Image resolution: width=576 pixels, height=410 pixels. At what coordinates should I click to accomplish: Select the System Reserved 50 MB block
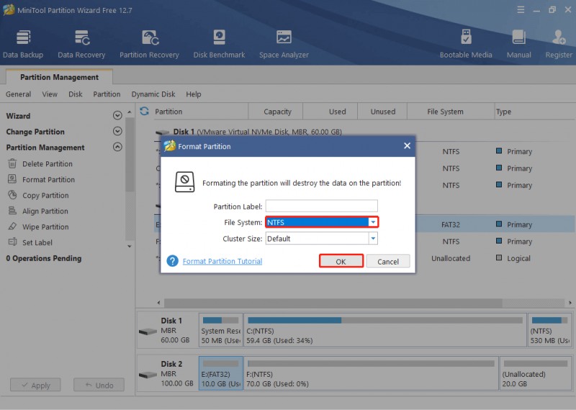[221, 330]
